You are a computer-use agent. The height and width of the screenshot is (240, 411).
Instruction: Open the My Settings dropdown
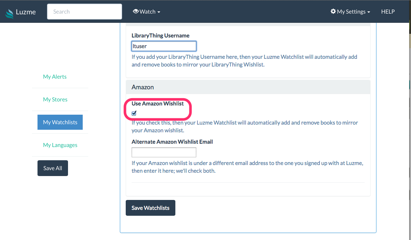350,11
